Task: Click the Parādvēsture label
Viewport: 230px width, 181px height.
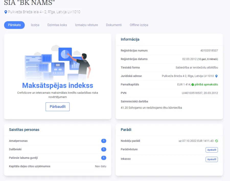Action: click(x=129, y=149)
